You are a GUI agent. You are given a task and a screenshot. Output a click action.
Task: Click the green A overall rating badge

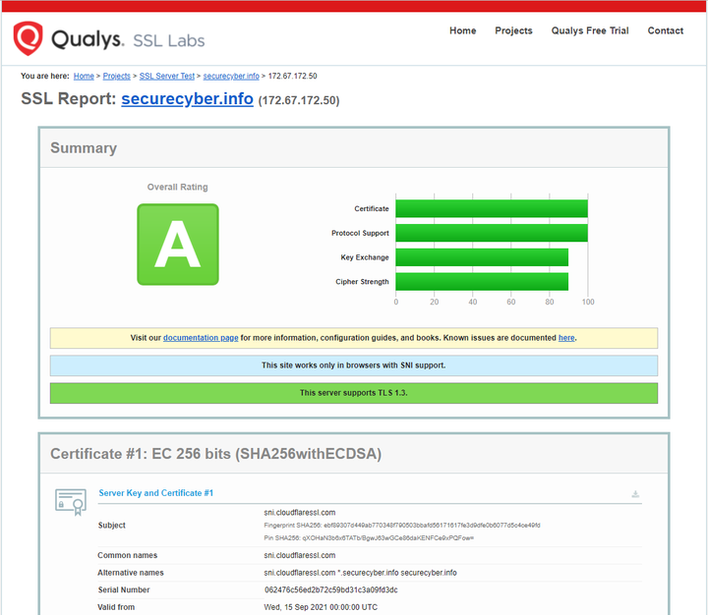tap(178, 244)
